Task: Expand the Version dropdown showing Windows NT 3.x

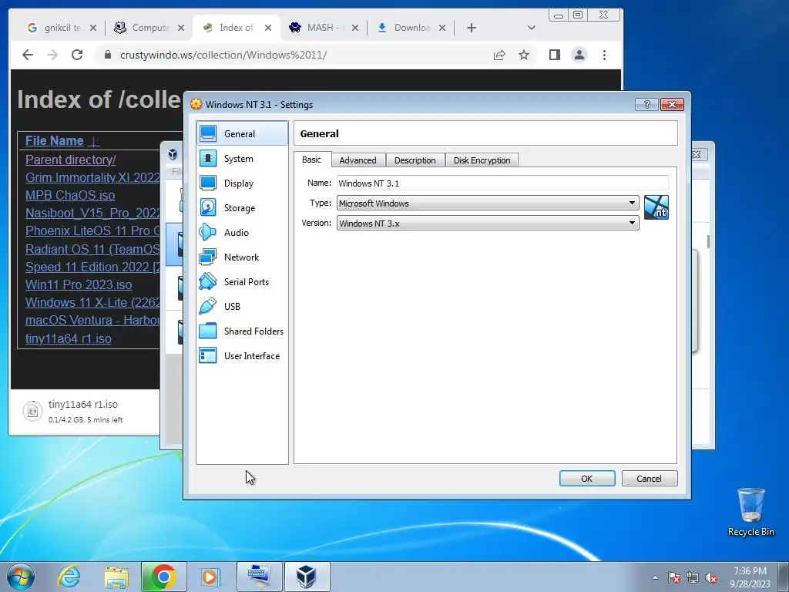Action: [x=488, y=223]
